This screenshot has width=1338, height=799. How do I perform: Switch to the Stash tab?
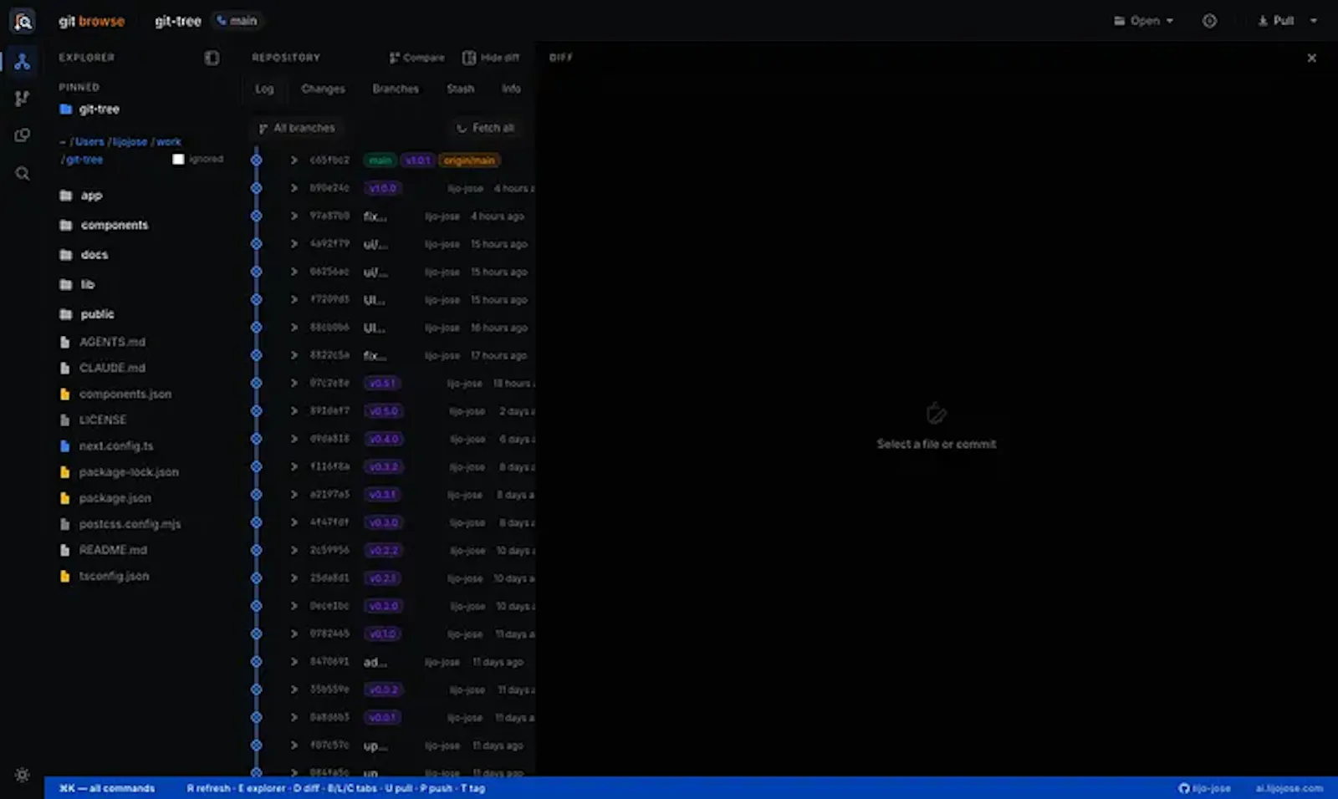(460, 89)
